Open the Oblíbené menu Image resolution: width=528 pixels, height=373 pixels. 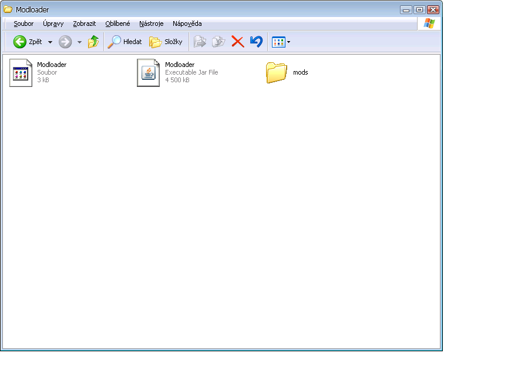coord(117,23)
